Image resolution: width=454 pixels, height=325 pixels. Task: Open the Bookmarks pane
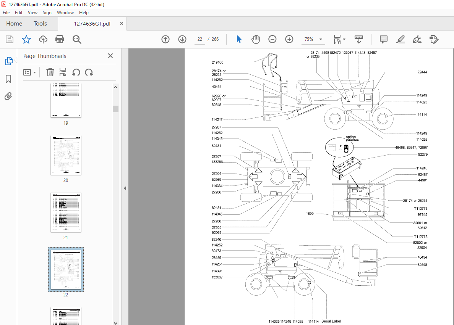coord(8,79)
